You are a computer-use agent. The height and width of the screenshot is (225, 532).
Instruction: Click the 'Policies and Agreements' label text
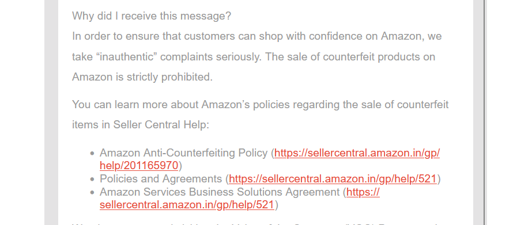pos(161,179)
